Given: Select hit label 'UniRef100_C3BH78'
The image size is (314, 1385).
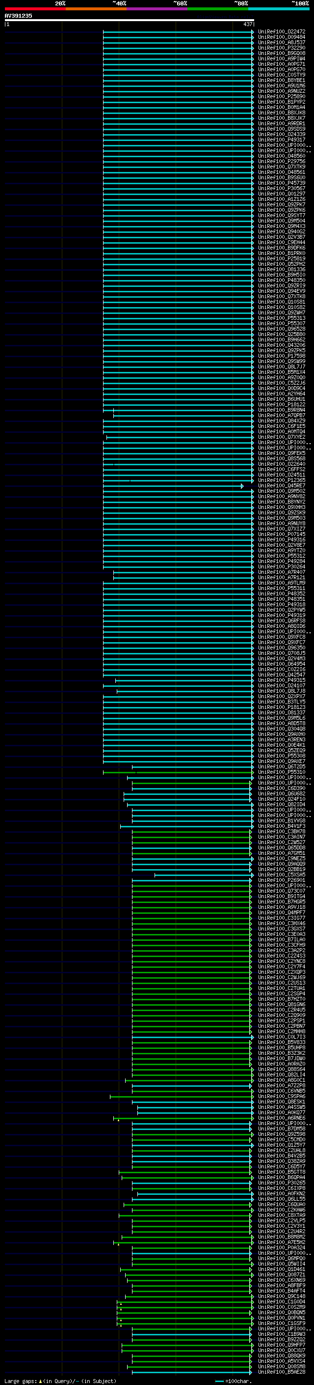Looking at the screenshot, I should click(x=282, y=831).
